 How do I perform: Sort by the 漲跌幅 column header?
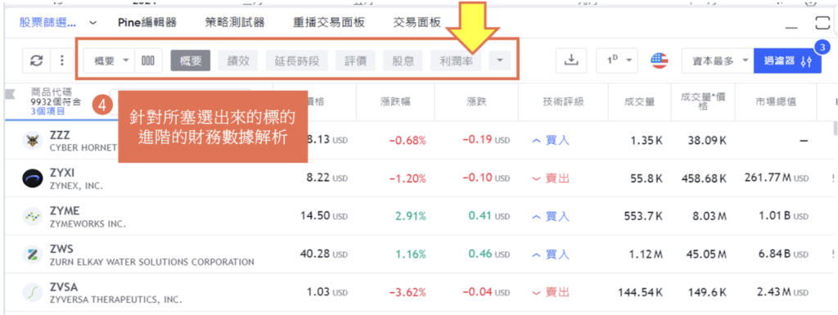(396, 101)
